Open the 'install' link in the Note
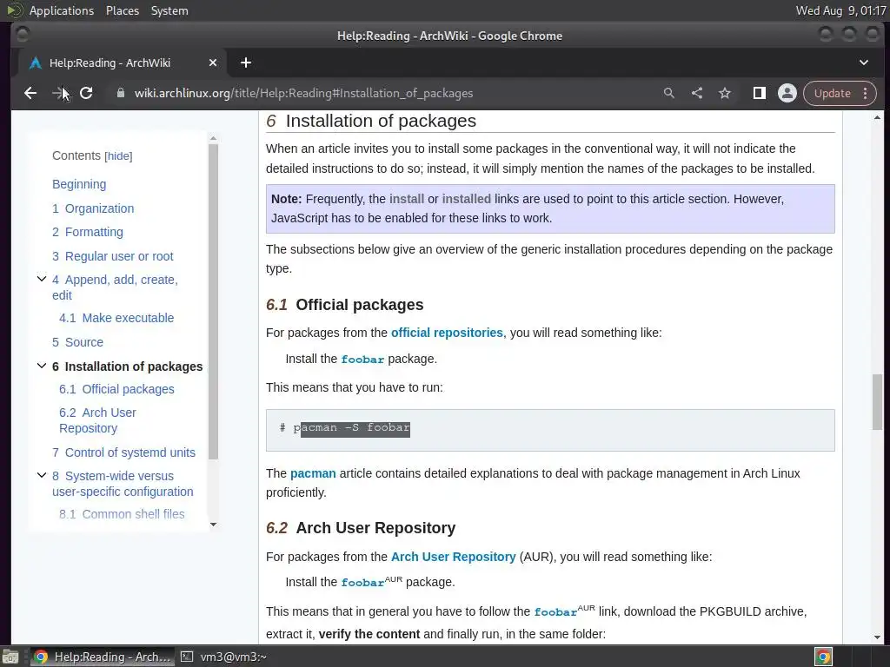The image size is (890, 667). (407, 199)
